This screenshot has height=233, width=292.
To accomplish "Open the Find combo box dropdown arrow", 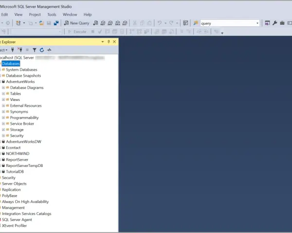I will click(257, 23).
